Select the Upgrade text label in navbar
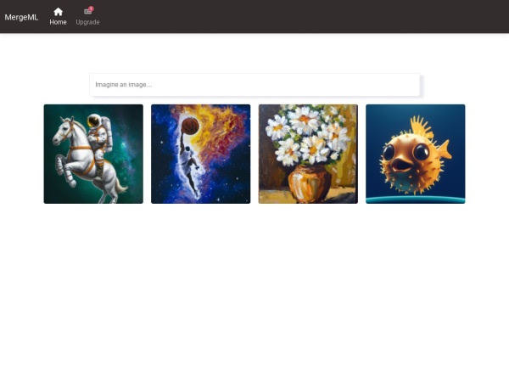The image size is (509, 382). tap(87, 22)
